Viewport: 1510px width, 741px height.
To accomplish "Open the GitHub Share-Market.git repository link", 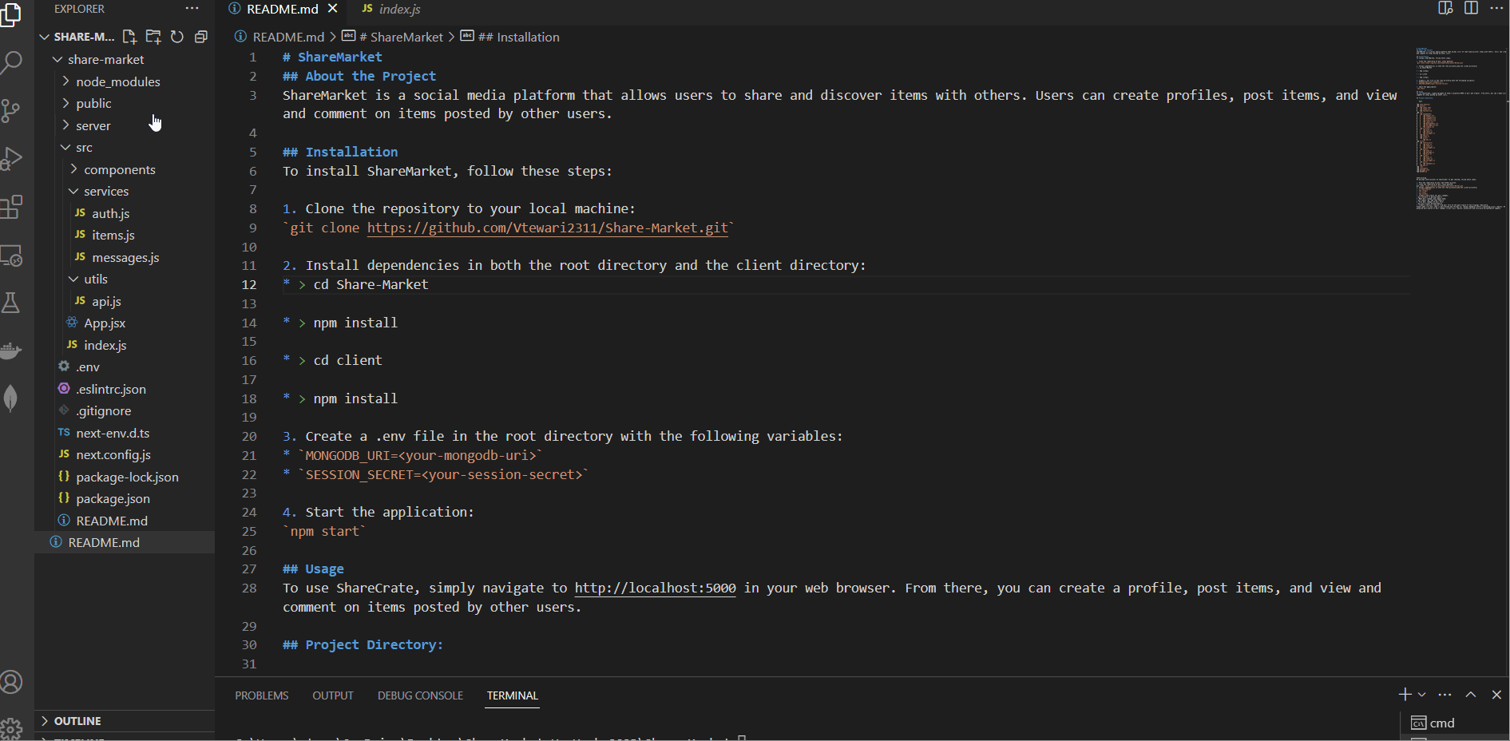I will click(x=548, y=228).
